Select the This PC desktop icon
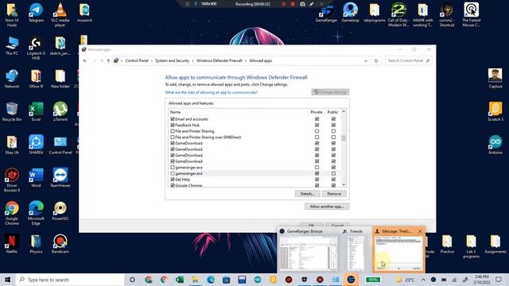This screenshot has width=509, height=286. pyautogui.click(x=12, y=46)
